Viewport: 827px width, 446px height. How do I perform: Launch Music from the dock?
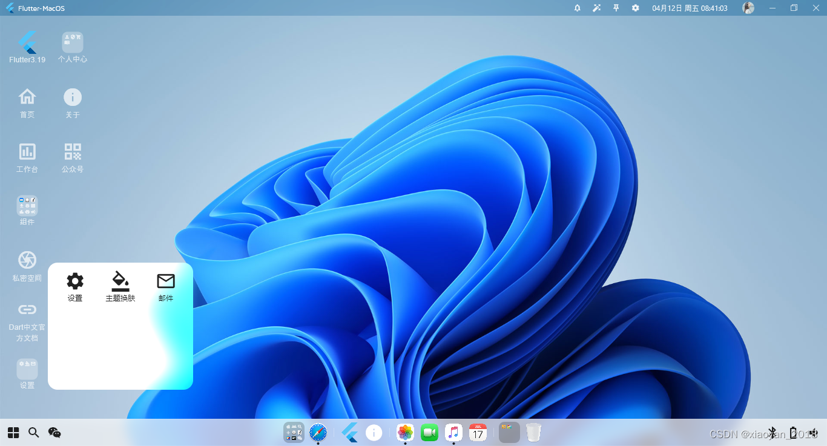453,432
